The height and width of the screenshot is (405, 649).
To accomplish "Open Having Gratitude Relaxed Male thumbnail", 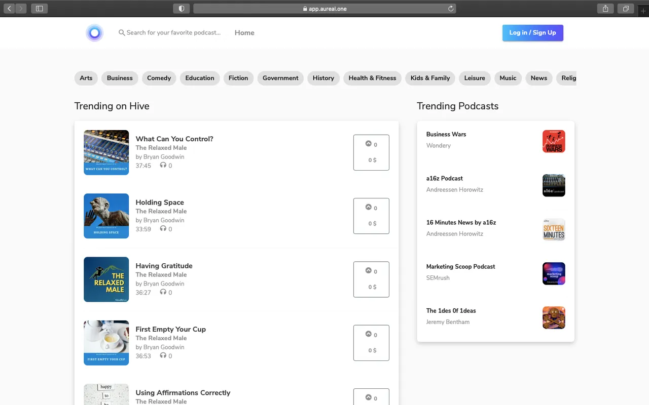I will click(x=106, y=279).
